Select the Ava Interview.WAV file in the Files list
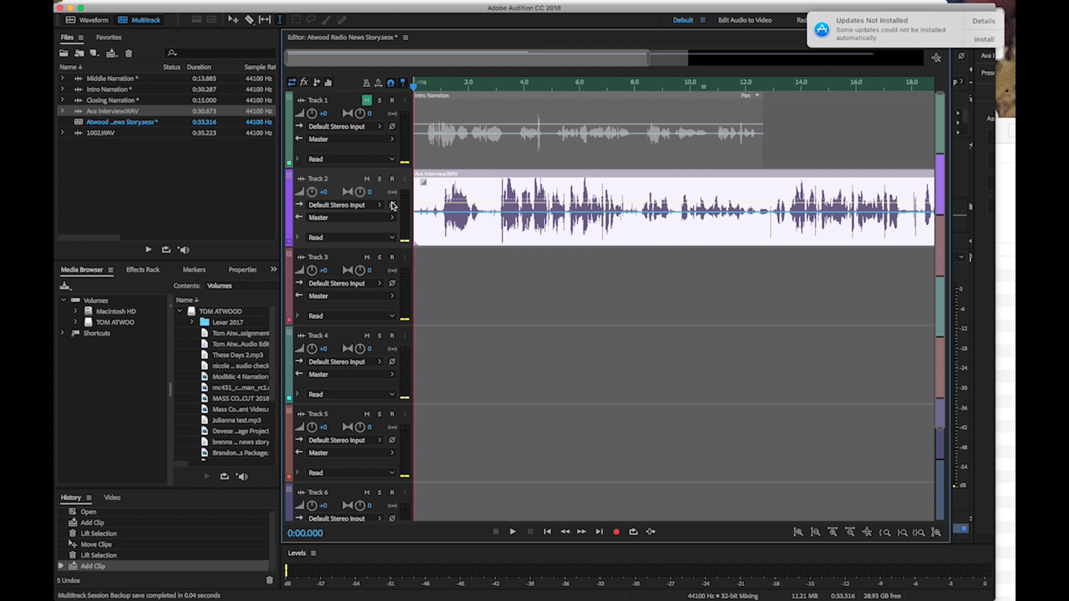Viewport: 1069px width, 601px height. [112, 111]
